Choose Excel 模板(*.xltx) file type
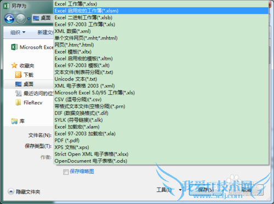274x204 pixels. (161, 52)
